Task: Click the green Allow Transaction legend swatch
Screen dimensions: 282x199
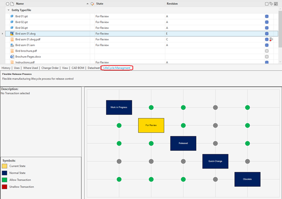Action: pyautogui.click(x=5, y=180)
